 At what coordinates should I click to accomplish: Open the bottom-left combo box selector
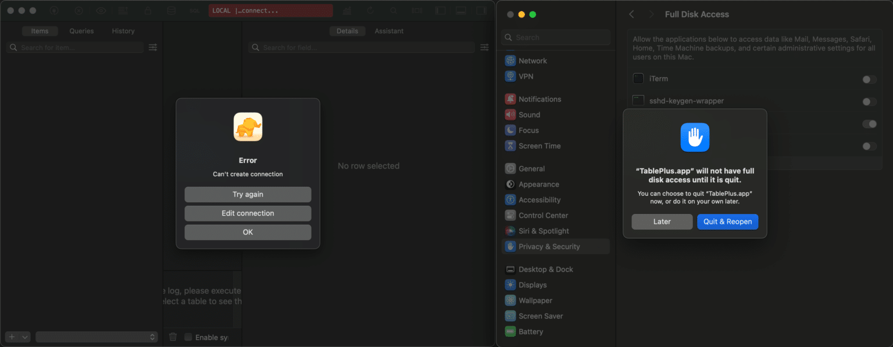97,337
